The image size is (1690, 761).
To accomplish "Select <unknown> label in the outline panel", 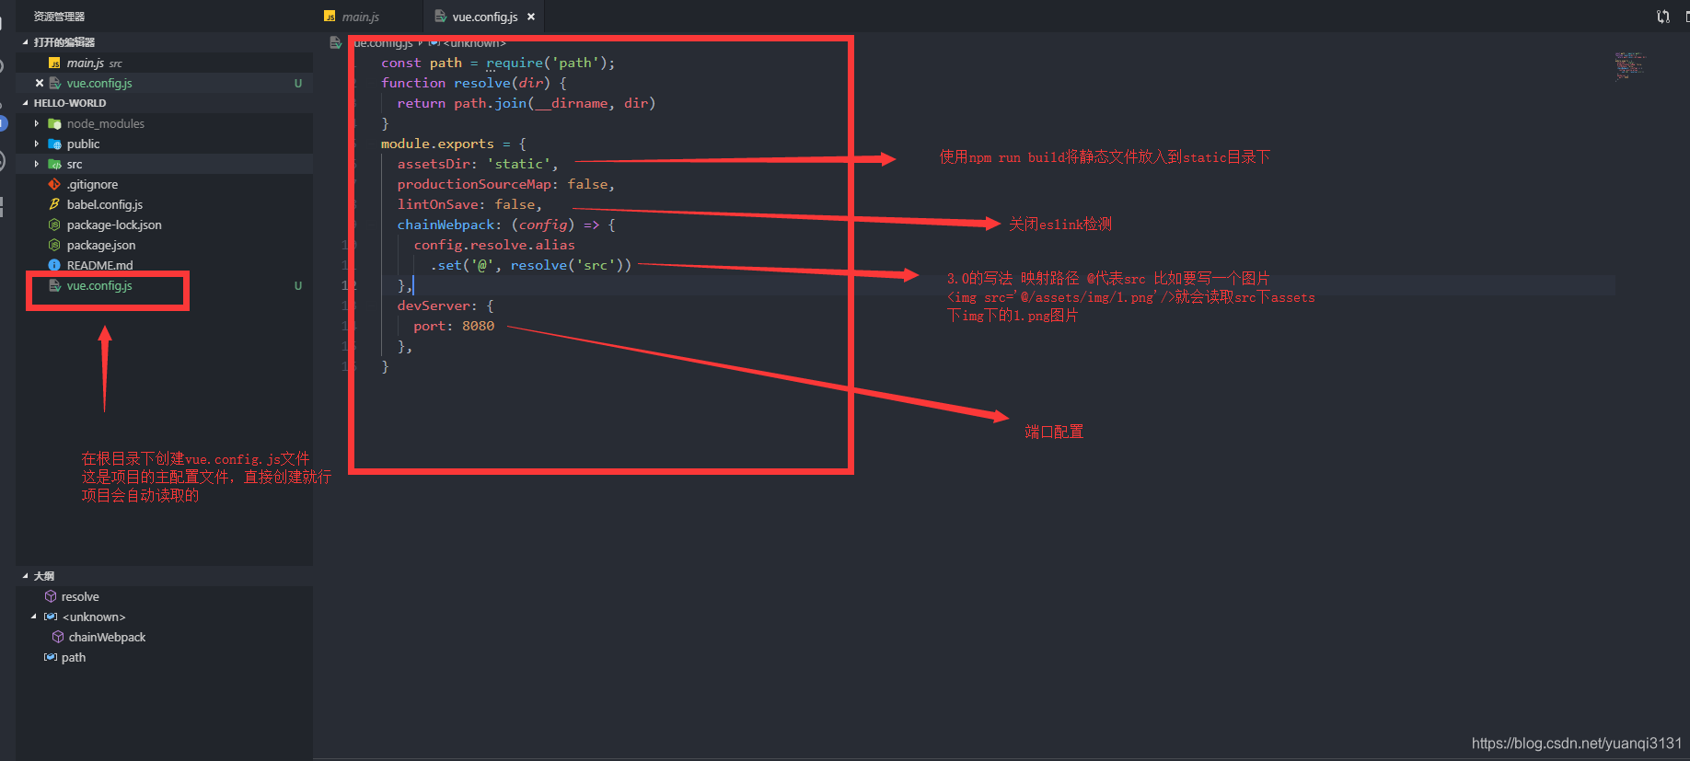I will click(x=94, y=617).
